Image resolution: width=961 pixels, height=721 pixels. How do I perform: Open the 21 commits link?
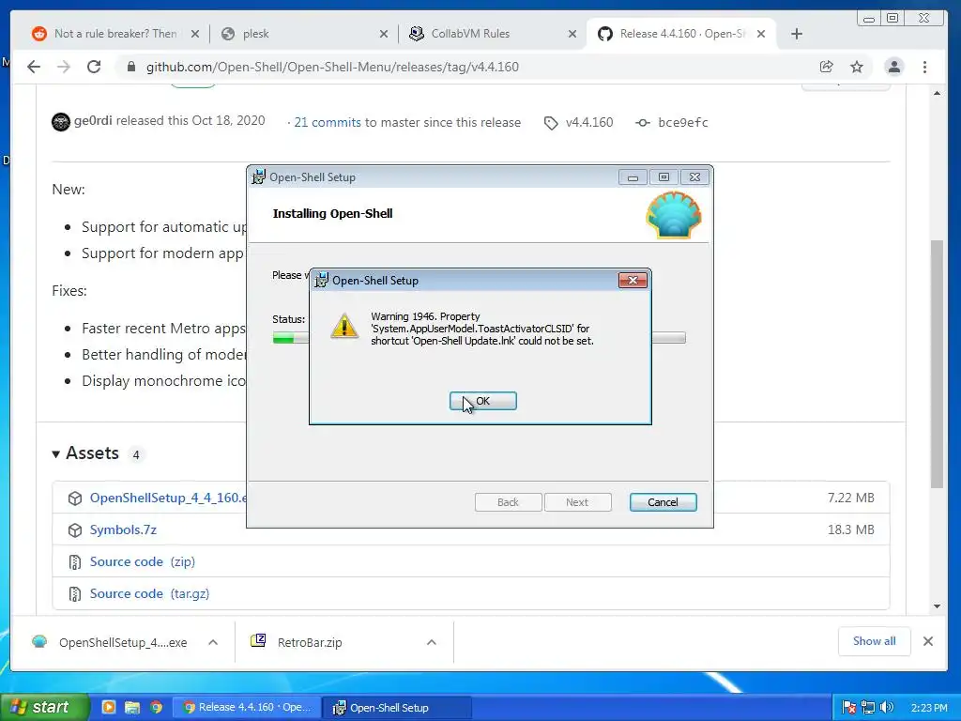pyautogui.click(x=328, y=123)
